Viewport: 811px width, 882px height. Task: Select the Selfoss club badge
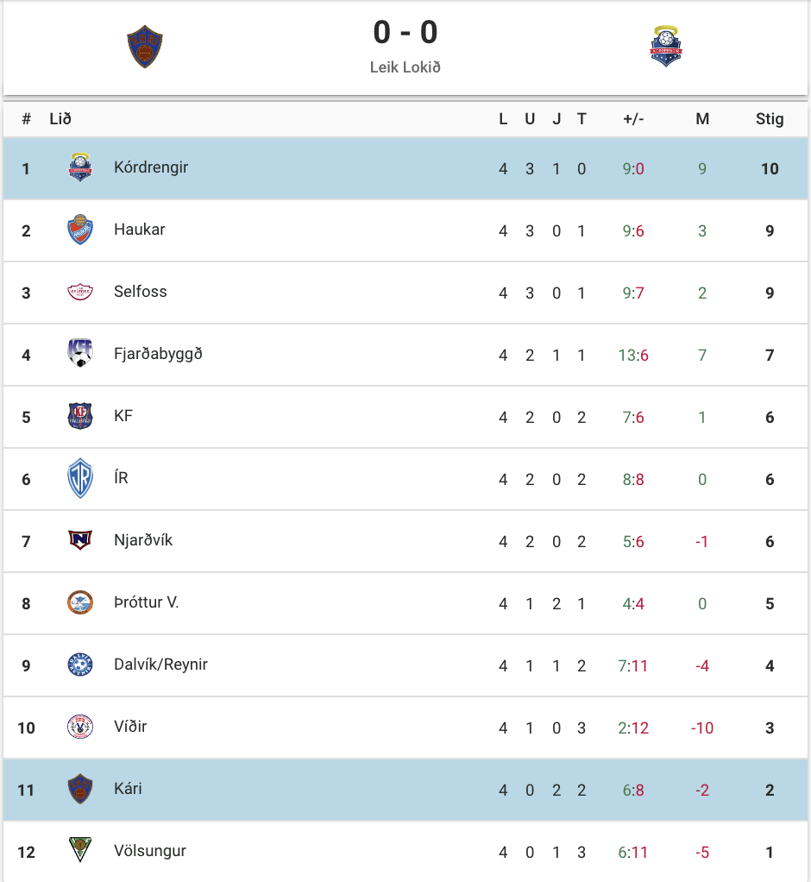point(80,292)
